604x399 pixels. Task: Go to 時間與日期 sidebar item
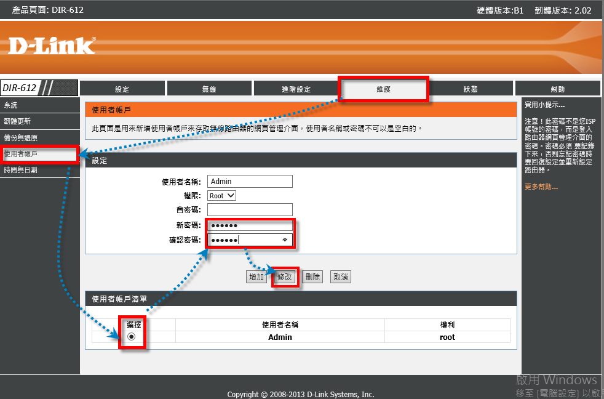tap(21, 170)
